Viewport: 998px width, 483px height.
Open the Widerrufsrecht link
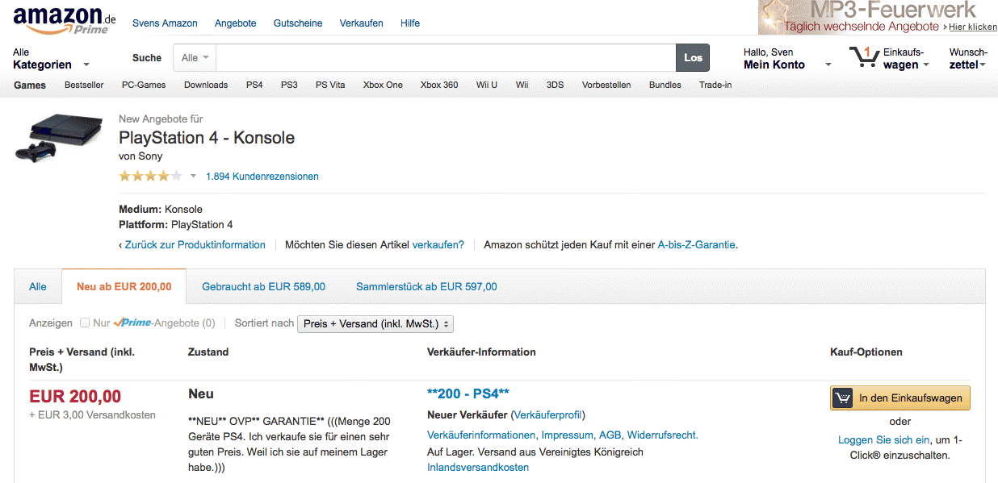tap(662, 435)
